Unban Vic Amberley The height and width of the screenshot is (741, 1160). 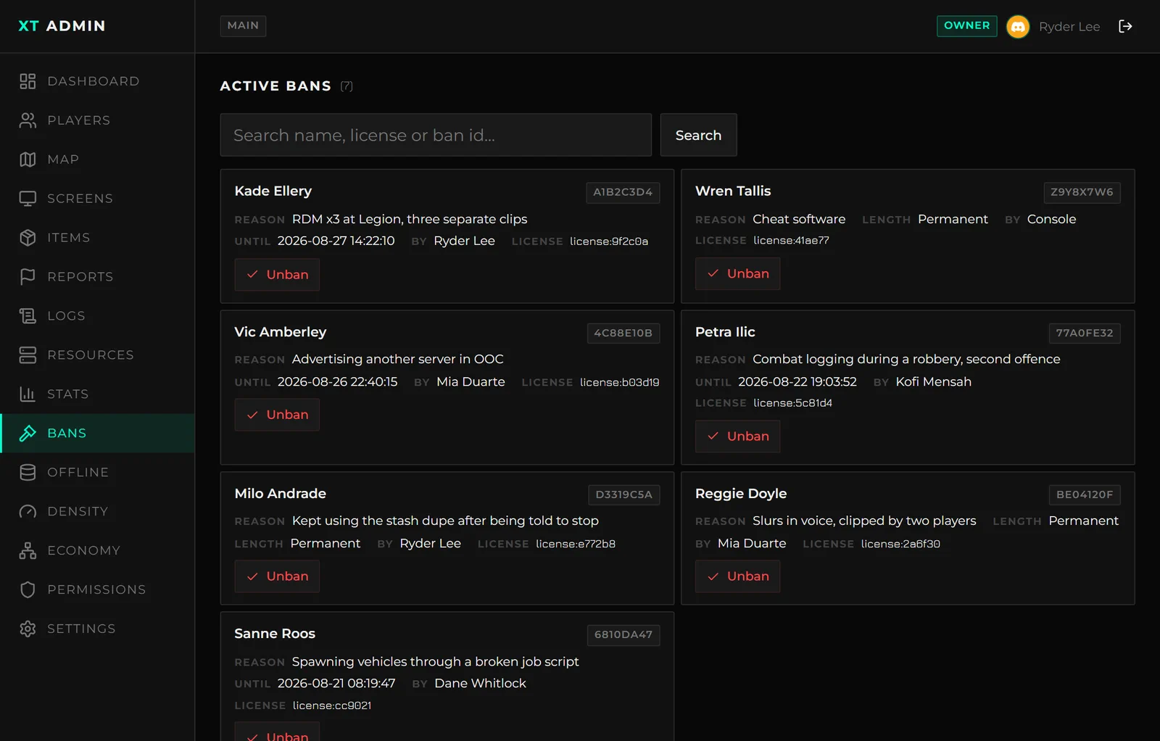(277, 415)
